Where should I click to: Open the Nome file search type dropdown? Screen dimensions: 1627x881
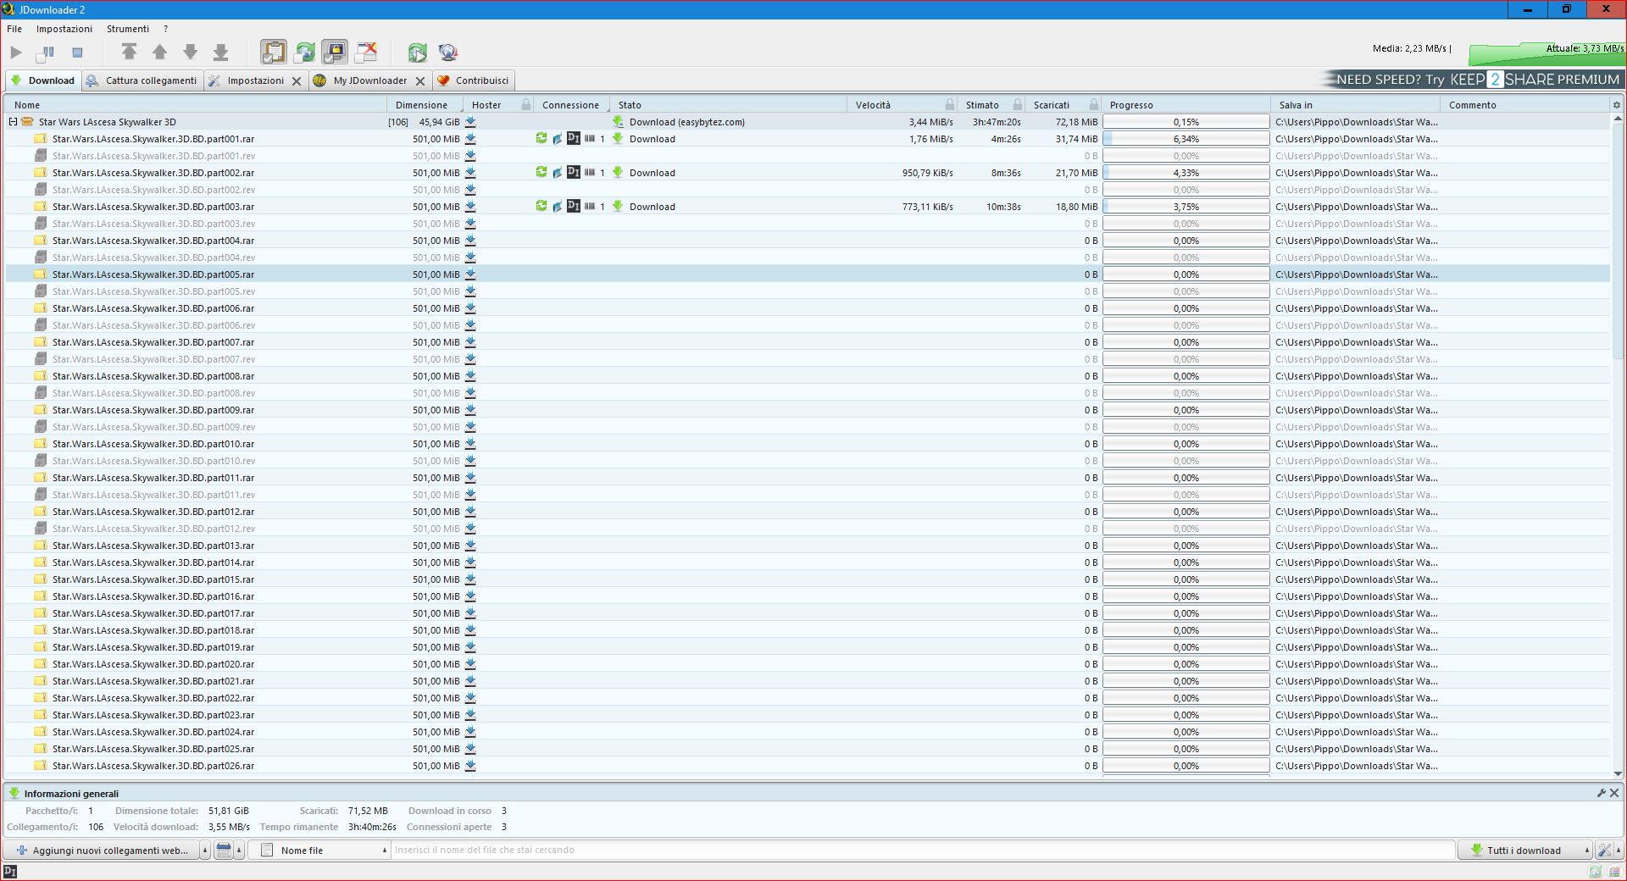(319, 851)
